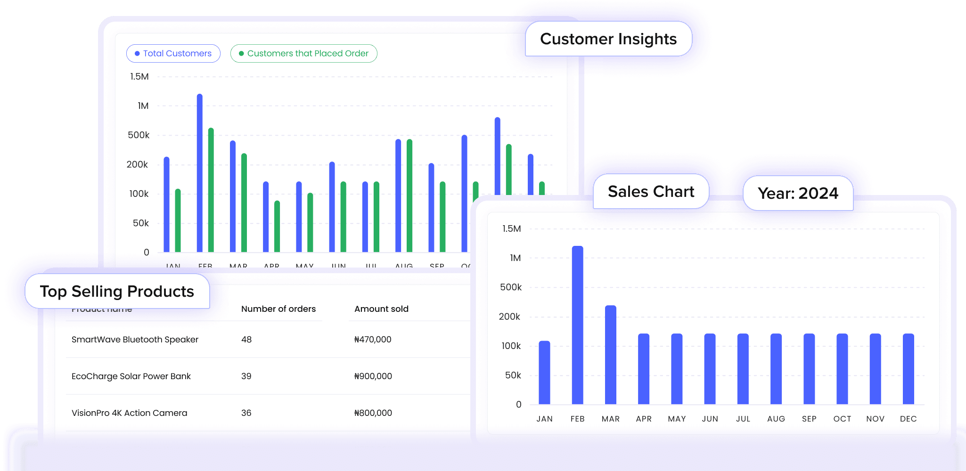
Task: Sort by Number of orders column
Action: click(x=278, y=309)
